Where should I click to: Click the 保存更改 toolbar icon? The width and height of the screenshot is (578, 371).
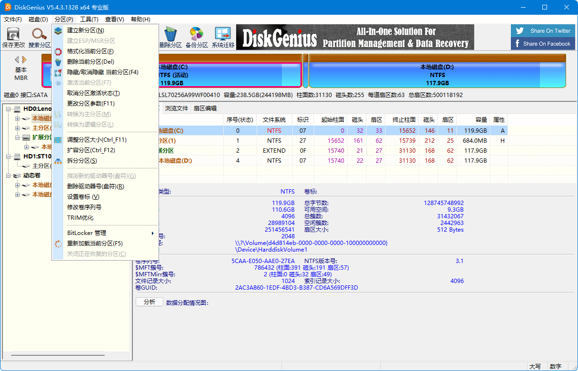pos(13,38)
